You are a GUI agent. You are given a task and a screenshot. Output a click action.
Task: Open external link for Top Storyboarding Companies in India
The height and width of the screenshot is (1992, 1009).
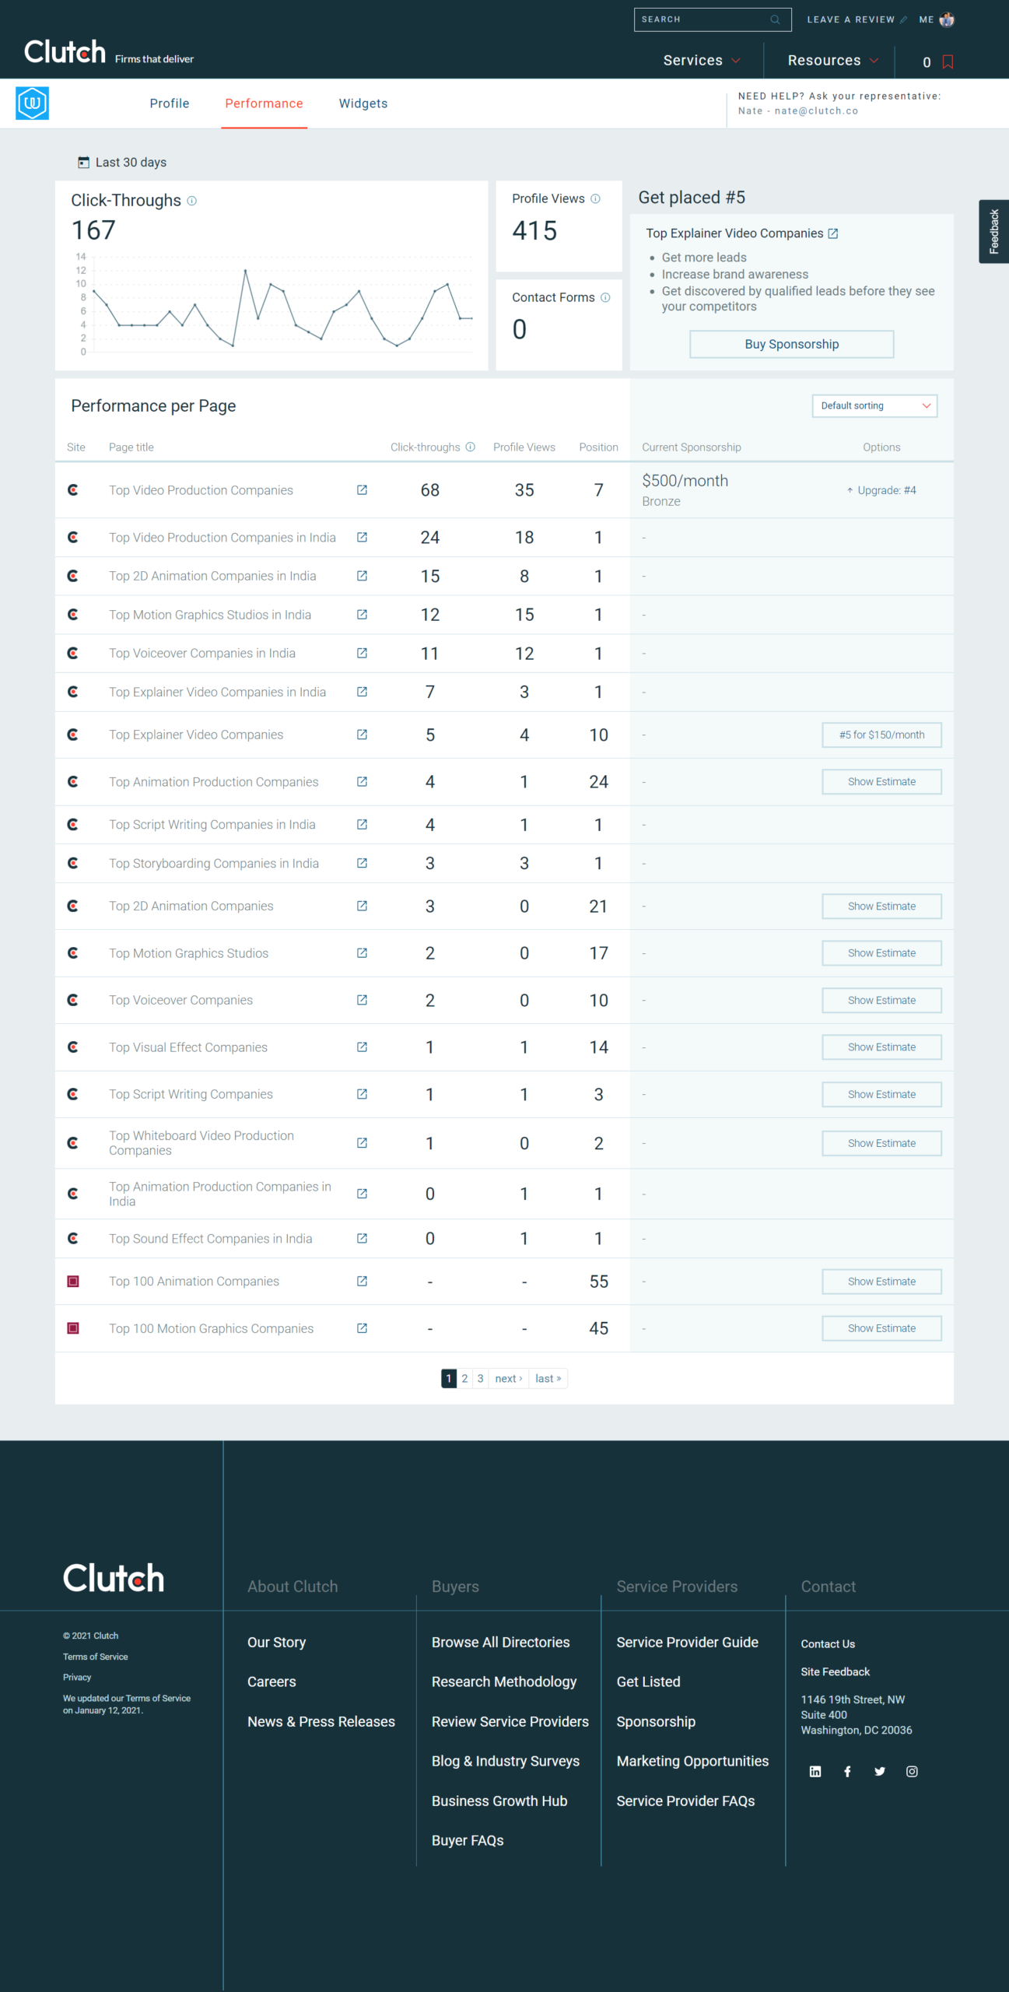pyautogui.click(x=362, y=863)
